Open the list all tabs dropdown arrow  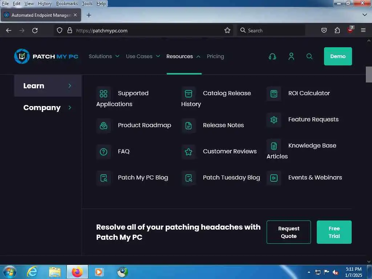coord(365,15)
